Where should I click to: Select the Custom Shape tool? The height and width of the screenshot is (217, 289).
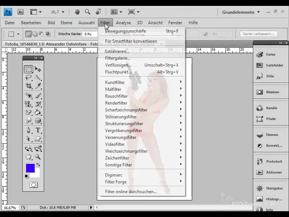[x=38, y=139]
